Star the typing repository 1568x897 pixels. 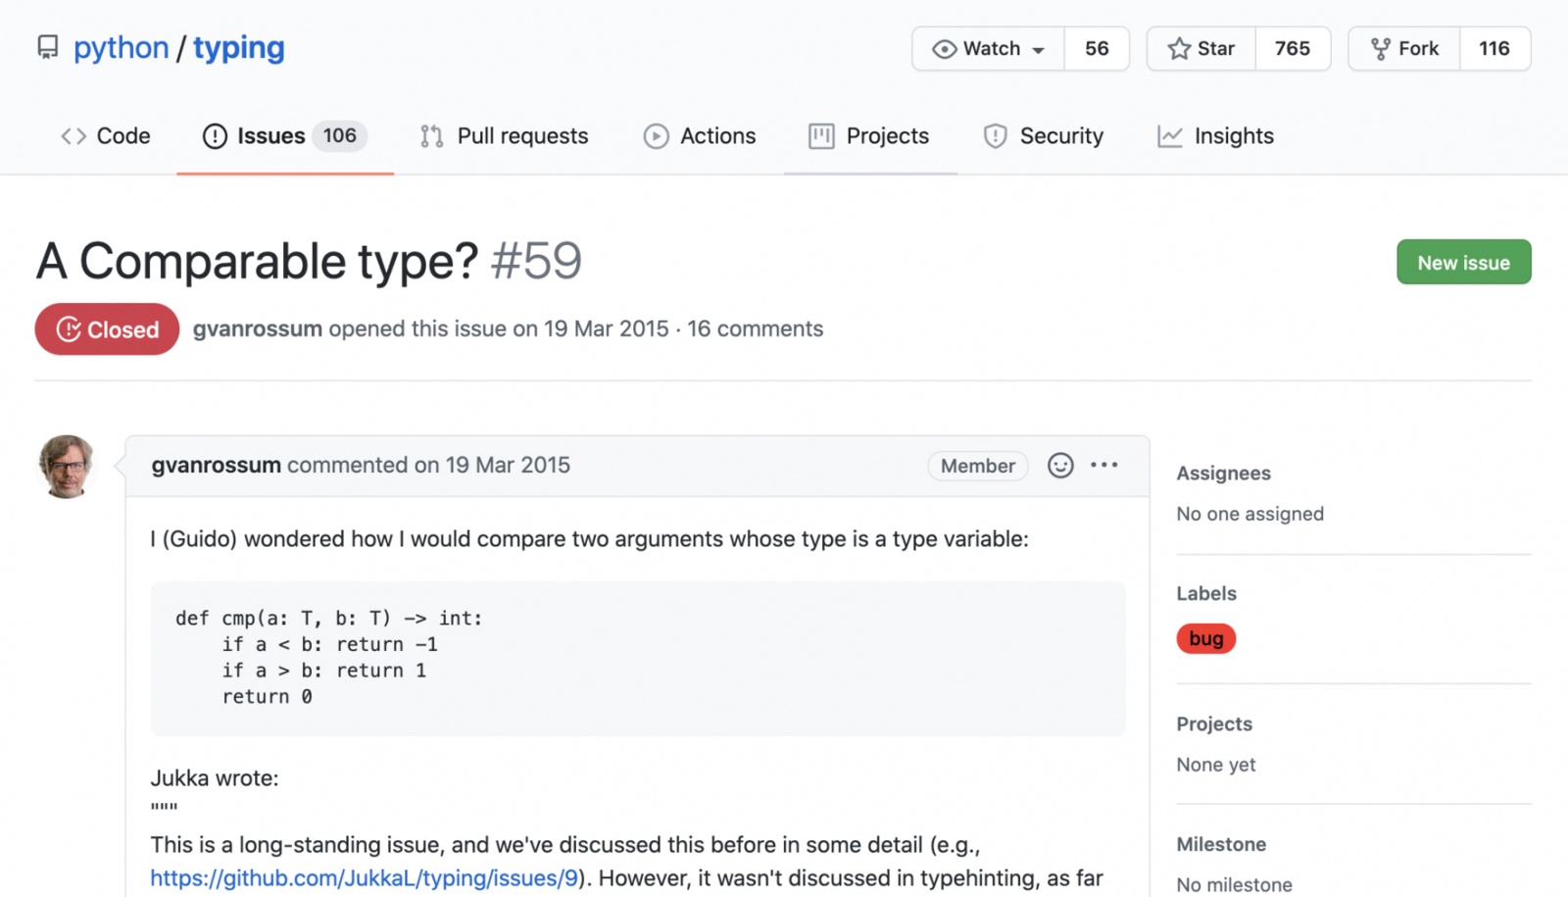coord(1201,48)
